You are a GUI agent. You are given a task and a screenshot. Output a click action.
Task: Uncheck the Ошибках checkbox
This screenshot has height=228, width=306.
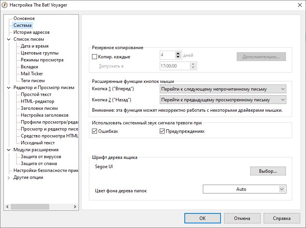click(94, 131)
